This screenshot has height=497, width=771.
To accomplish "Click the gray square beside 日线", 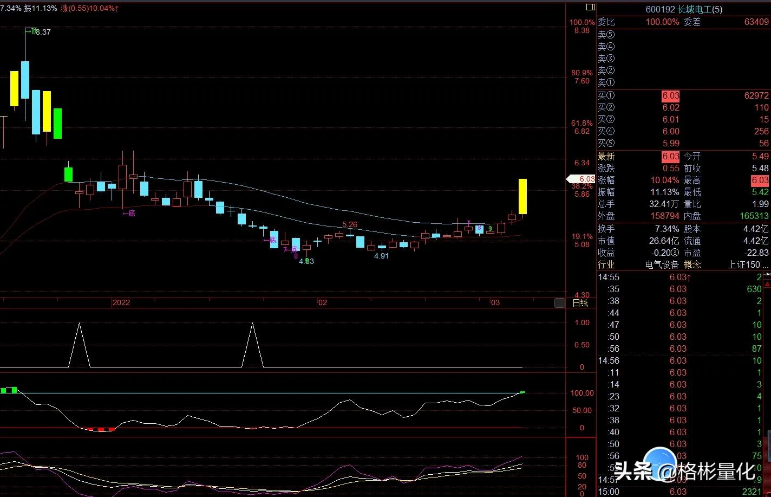I will [x=559, y=303].
